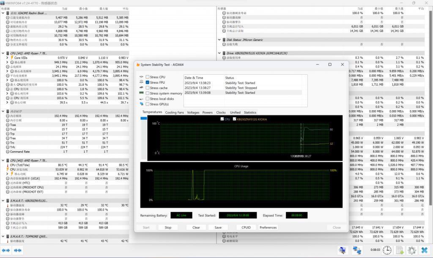The height and width of the screenshot is (258, 433).
Task: Click the lightning icon beside Core VIDs
Action: [x=12, y=57]
